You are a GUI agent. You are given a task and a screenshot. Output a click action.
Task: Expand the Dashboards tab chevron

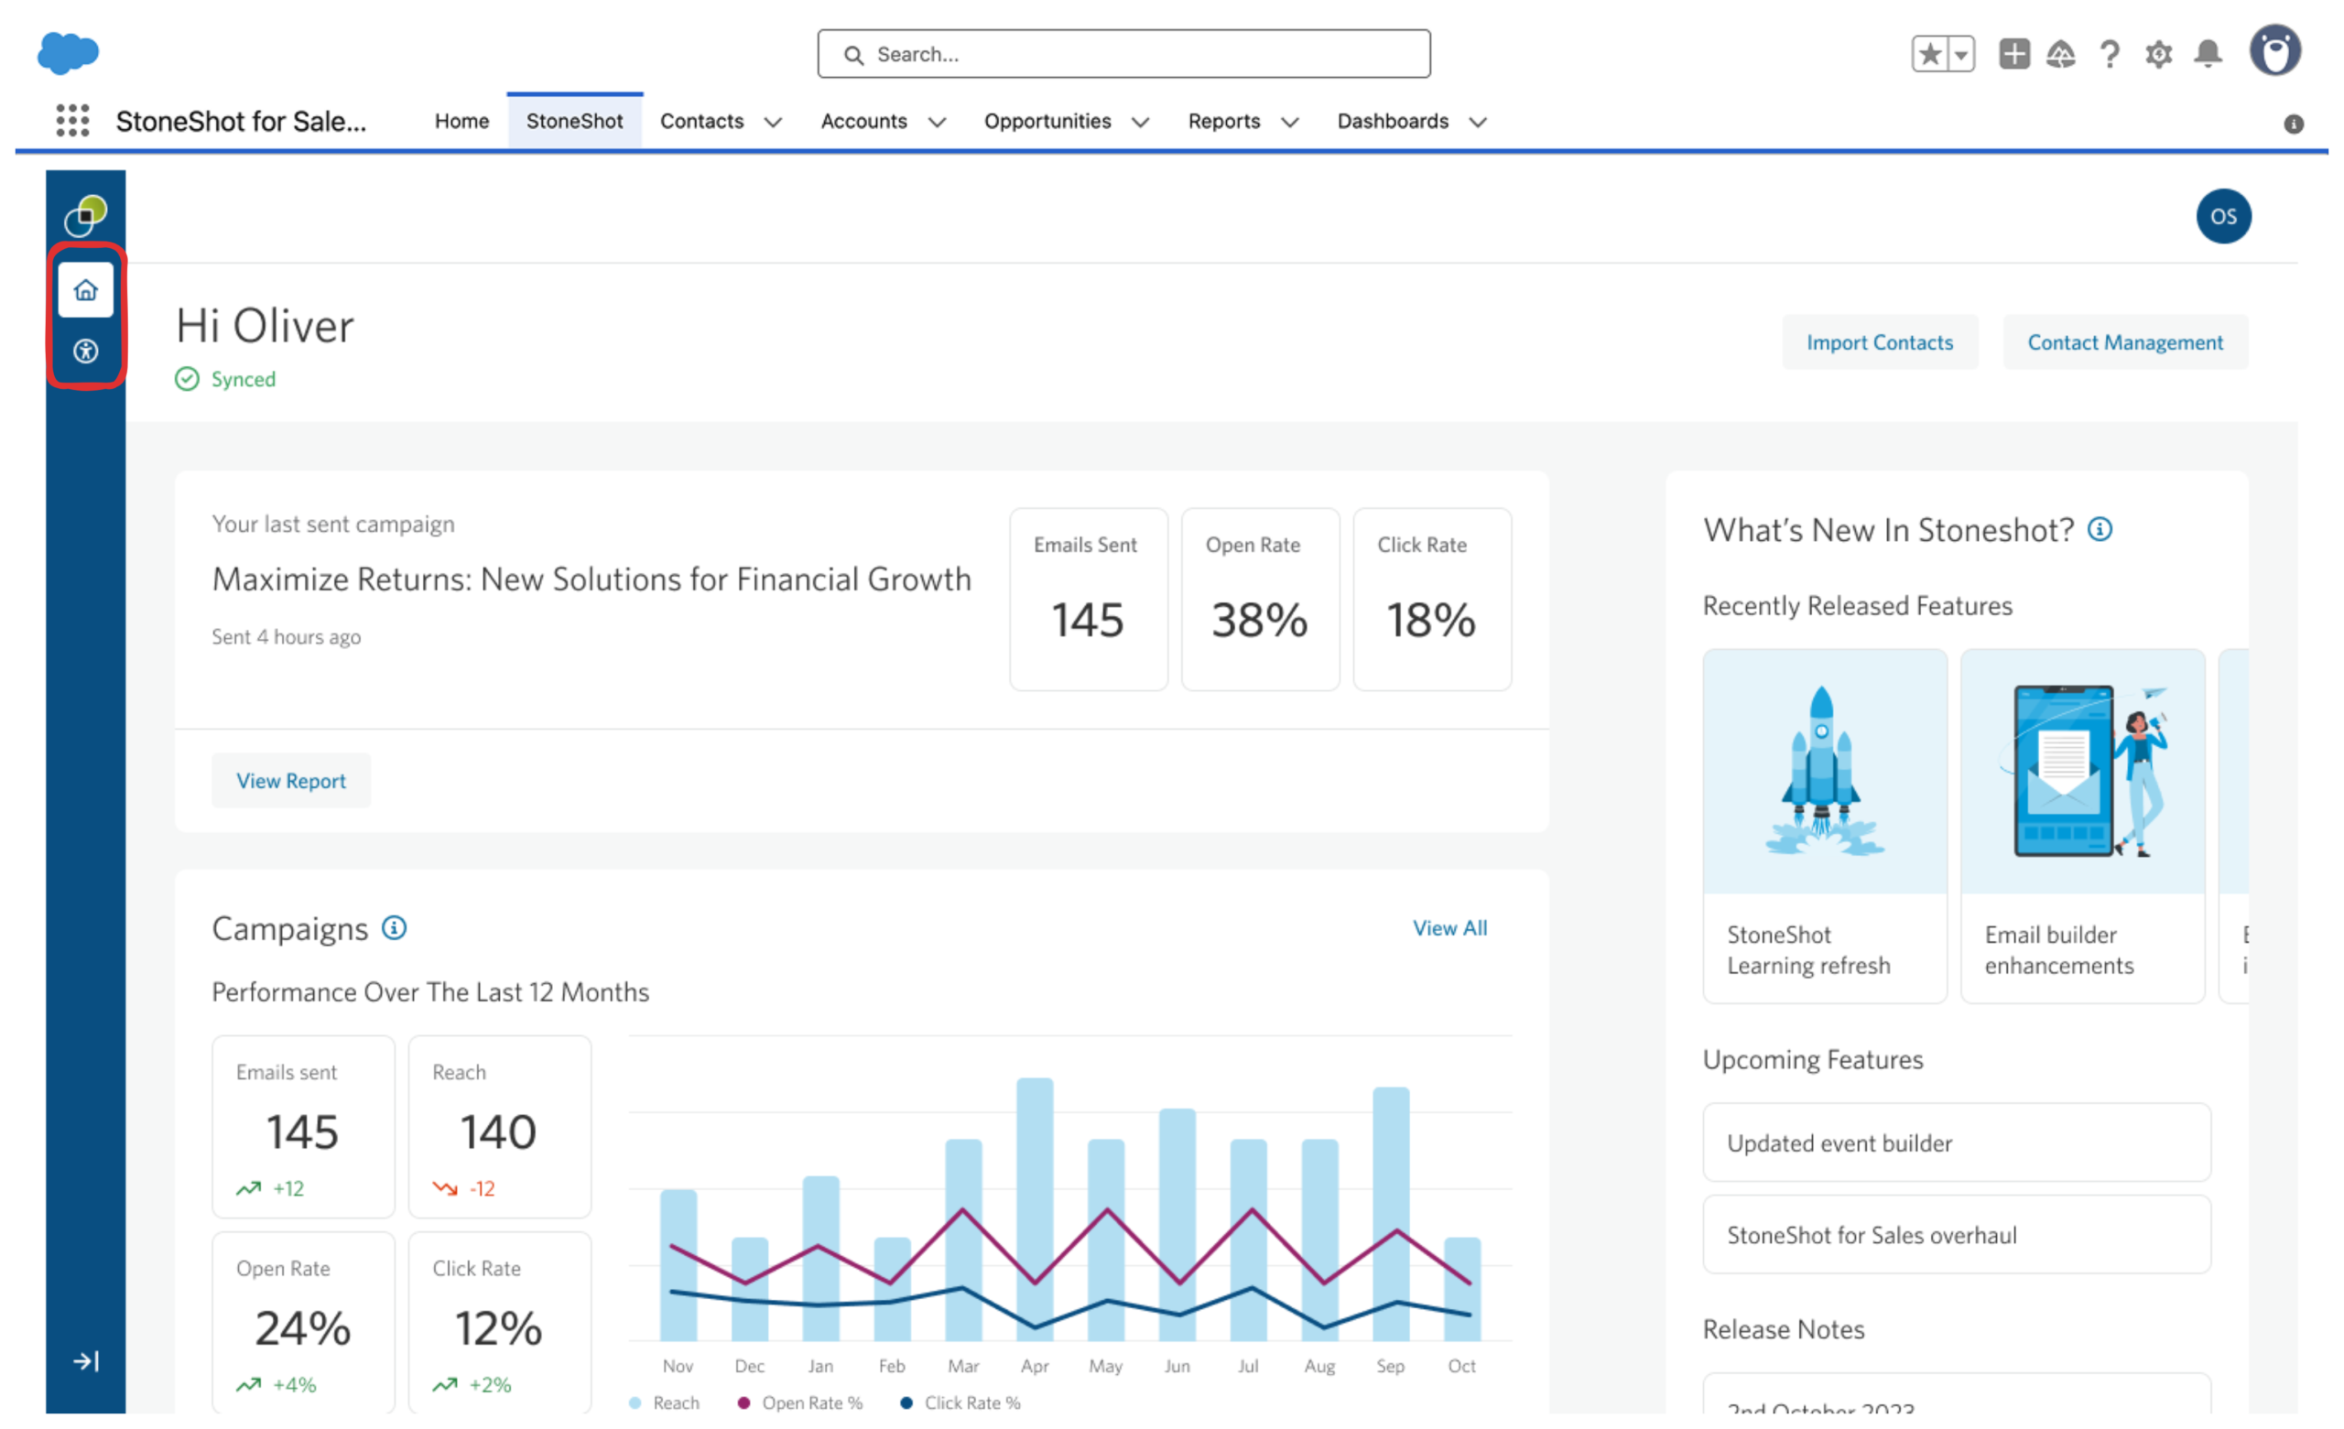click(x=1478, y=123)
